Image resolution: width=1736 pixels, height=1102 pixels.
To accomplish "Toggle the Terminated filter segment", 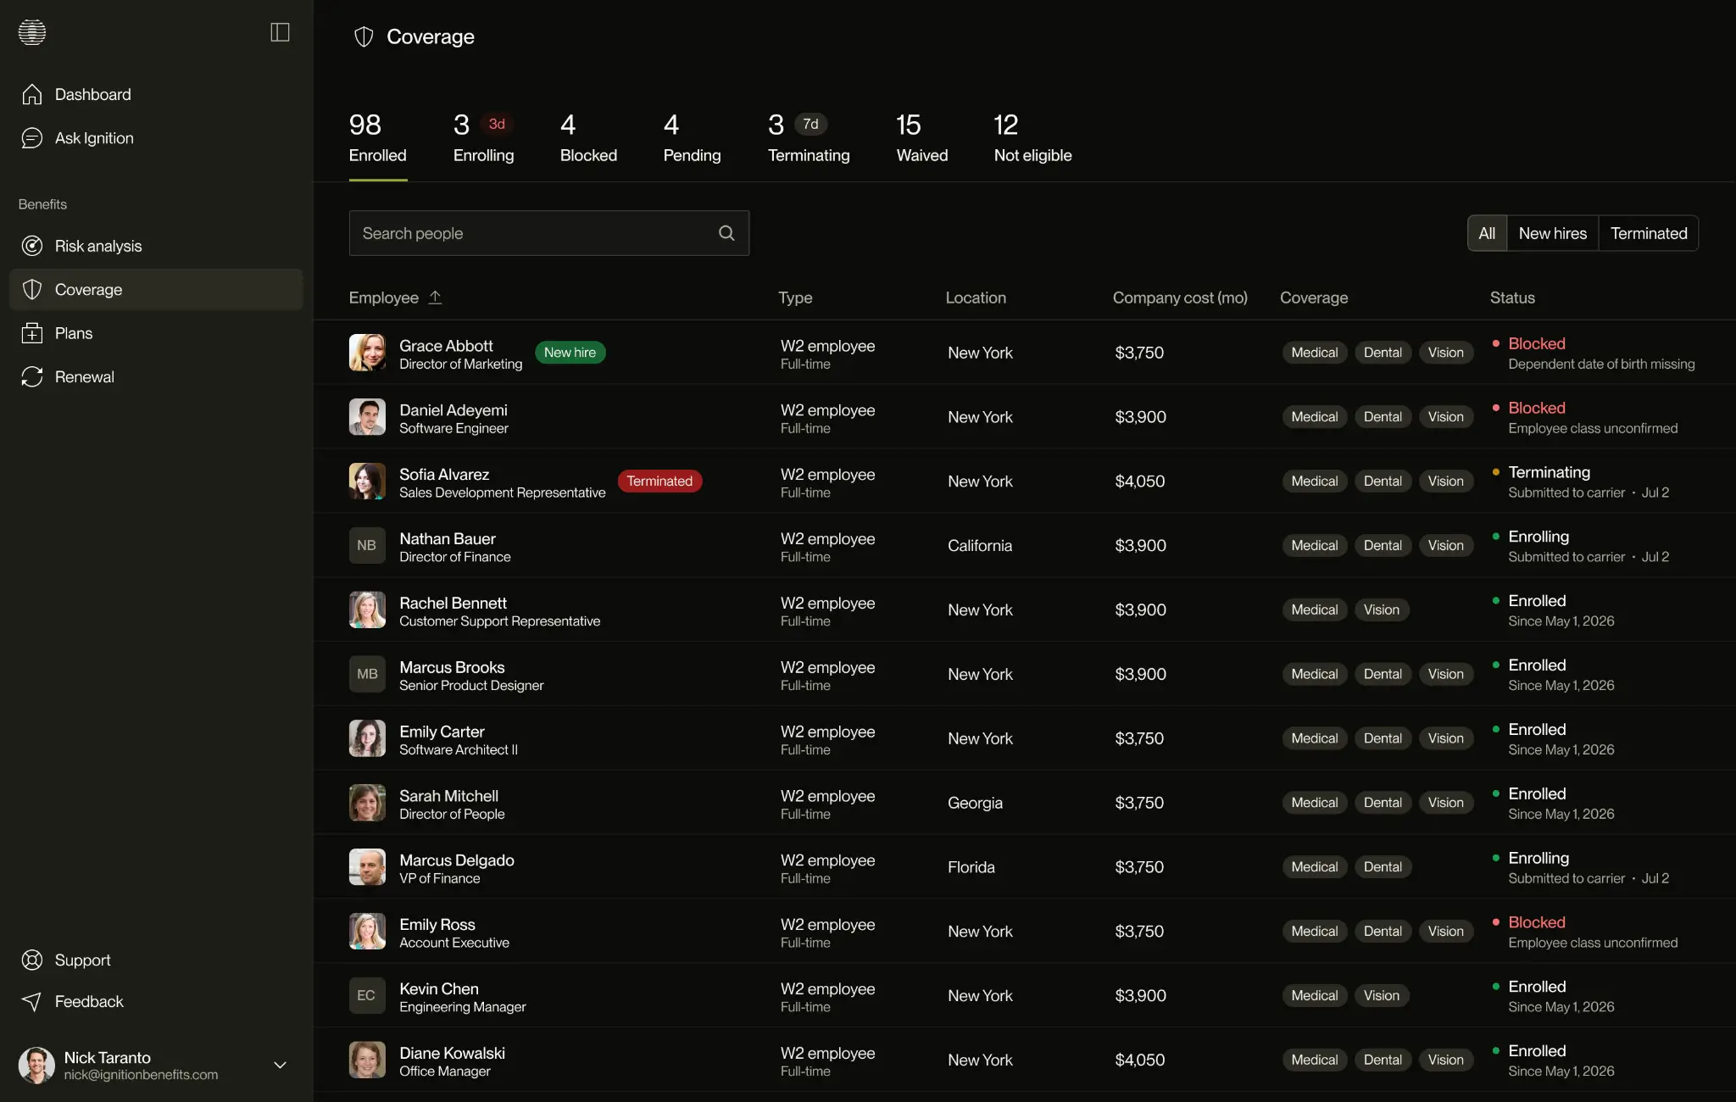I will [1649, 233].
